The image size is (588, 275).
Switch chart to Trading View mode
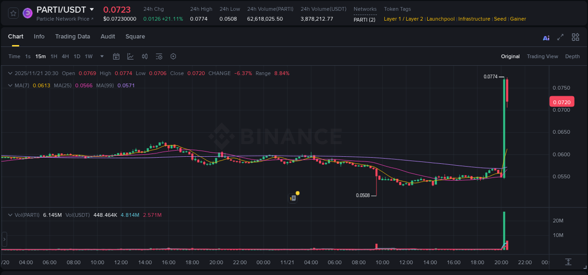click(x=542, y=56)
